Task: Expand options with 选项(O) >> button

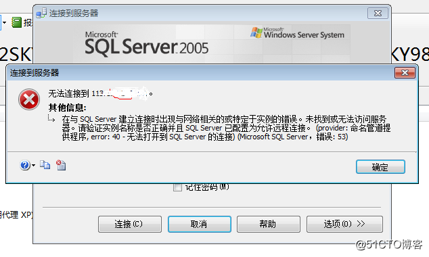Action: 344,224
